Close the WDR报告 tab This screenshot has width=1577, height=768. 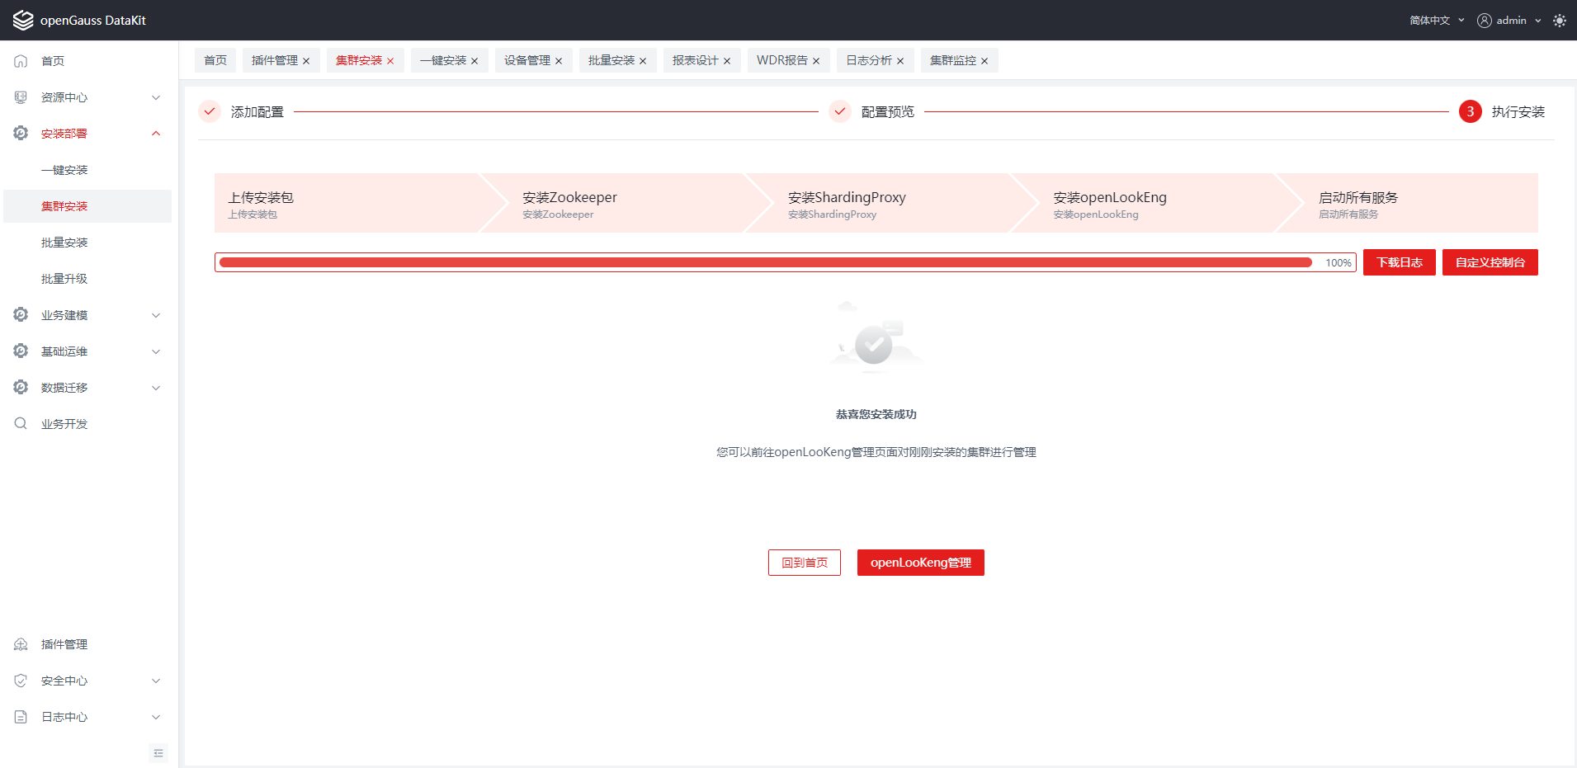tap(816, 61)
